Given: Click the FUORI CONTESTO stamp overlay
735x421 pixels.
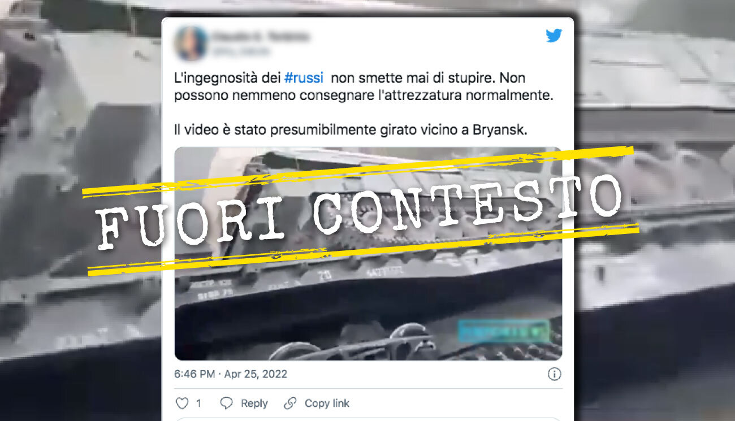Looking at the screenshot, I should (x=360, y=209).
